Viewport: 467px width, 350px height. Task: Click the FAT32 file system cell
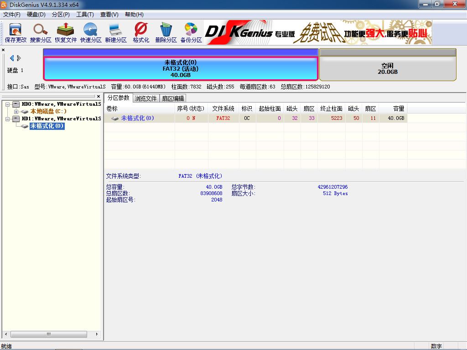[x=223, y=118]
